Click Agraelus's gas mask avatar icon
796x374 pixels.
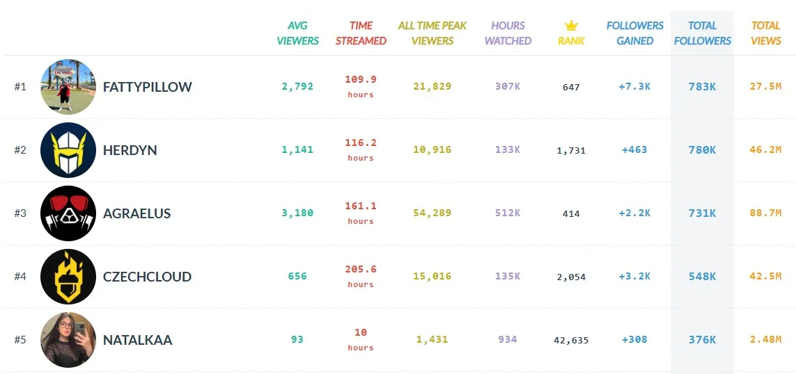pyautogui.click(x=68, y=213)
